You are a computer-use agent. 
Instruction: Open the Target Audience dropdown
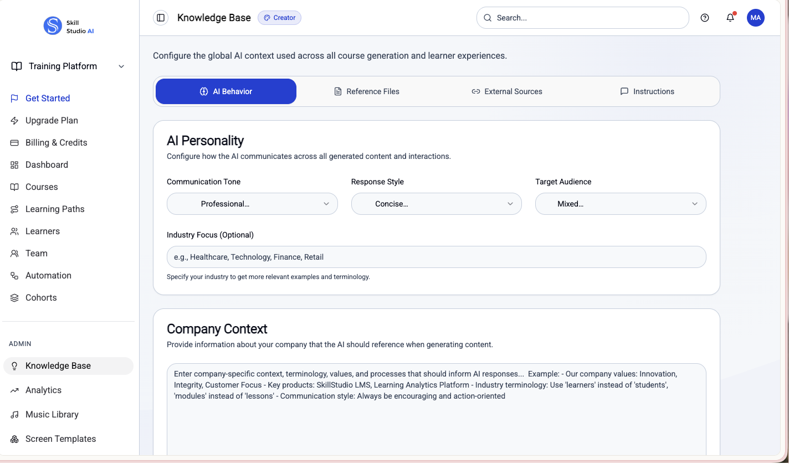click(x=620, y=204)
